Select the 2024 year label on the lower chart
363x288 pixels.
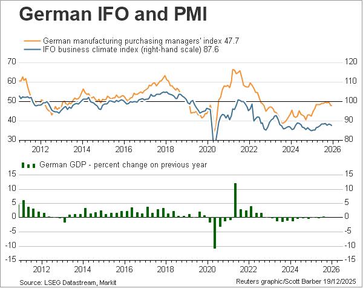point(290,268)
